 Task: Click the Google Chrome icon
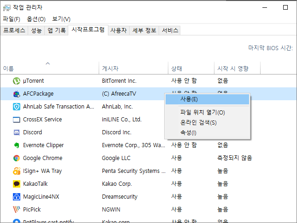coord(17,158)
